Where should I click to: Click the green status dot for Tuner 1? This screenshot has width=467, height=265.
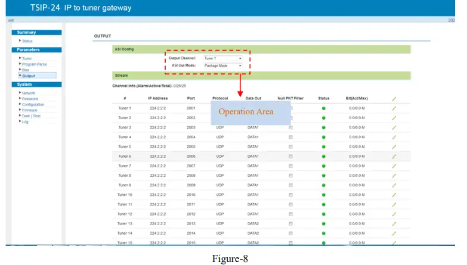click(x=324, y=108)
